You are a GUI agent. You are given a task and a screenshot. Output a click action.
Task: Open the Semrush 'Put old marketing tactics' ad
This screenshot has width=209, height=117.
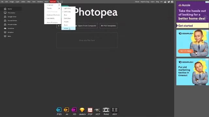[x=192, y=72]
